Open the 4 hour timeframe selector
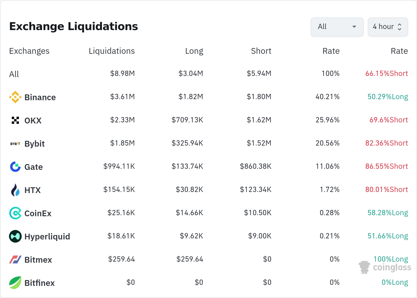The image size is (417, 298). (388, 27)
